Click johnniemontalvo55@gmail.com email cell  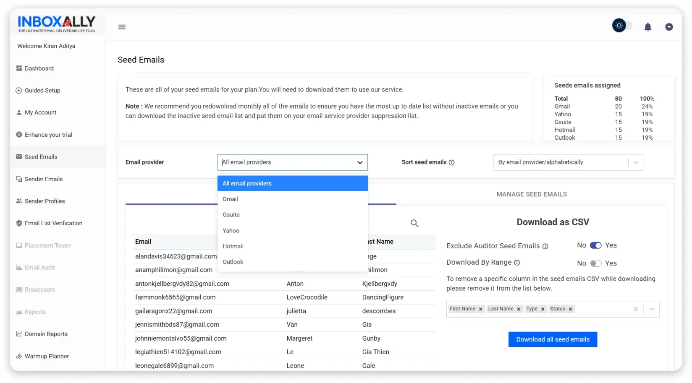pos(181,338)
